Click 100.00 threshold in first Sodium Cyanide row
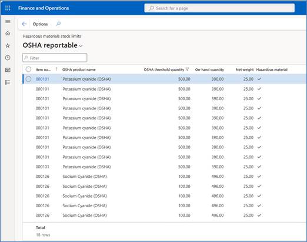 click(184, 176)
